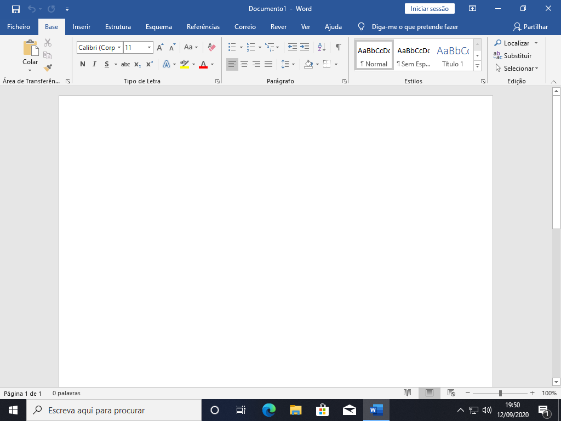Click the Multilevel list icon
Screen dimensions: 561x421
coord(270,47)
